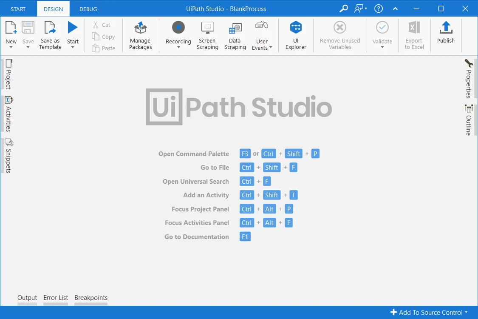Collapse the ribbon with the chevron
Image resolution: width=478 pixels, height=319 pixels.
coord(396,9)
